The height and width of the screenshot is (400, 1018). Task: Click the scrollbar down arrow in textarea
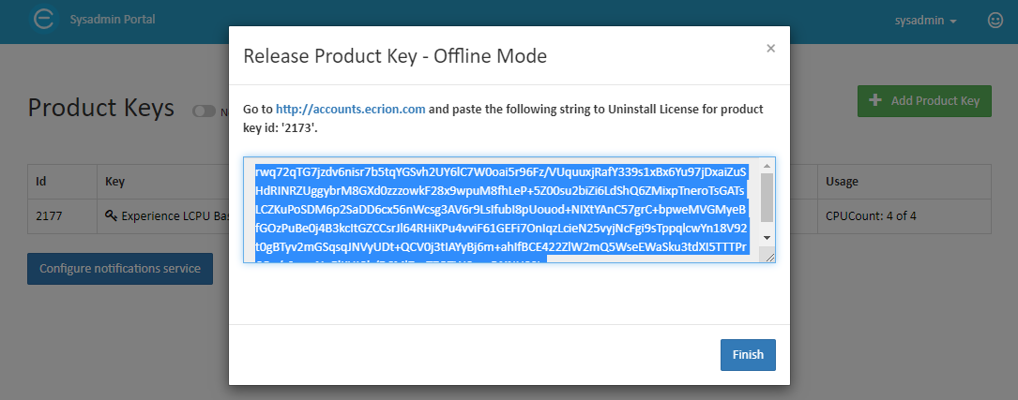point(767,238)
